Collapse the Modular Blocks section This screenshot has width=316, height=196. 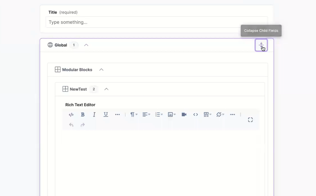tap(101, 70)
